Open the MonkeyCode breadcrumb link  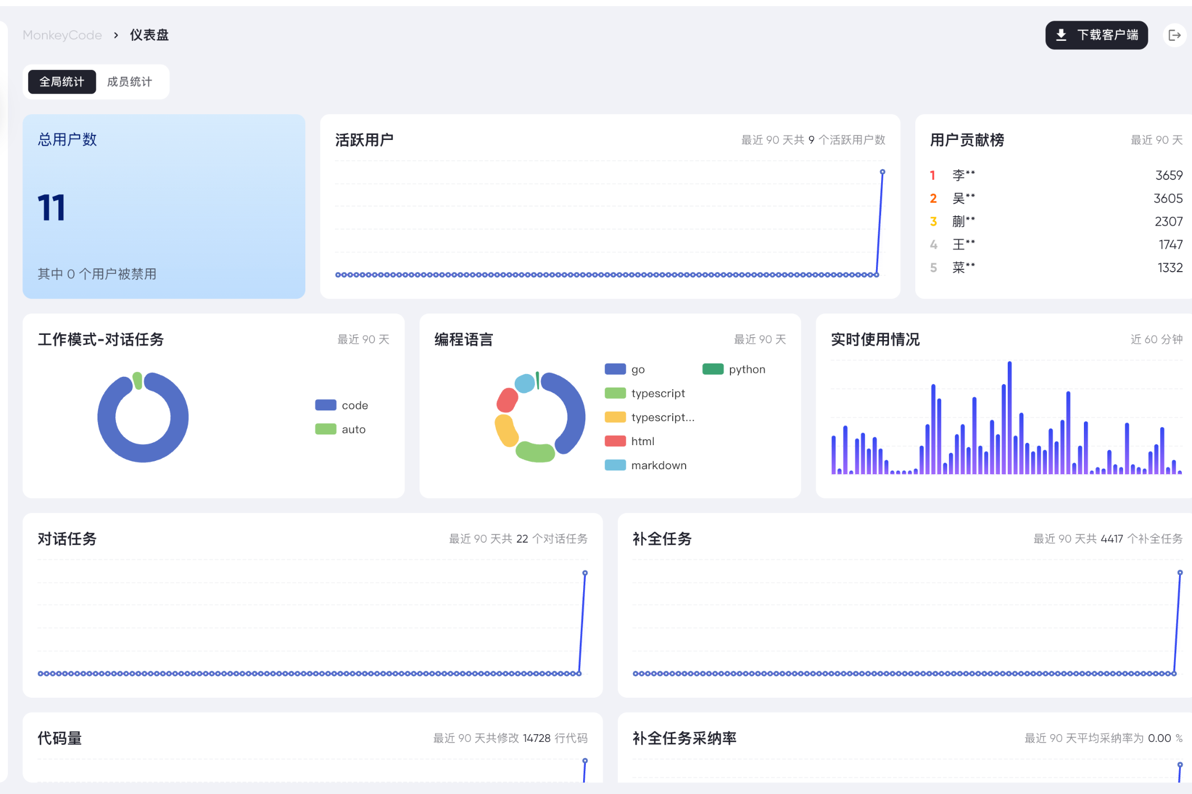pos(62,35)
